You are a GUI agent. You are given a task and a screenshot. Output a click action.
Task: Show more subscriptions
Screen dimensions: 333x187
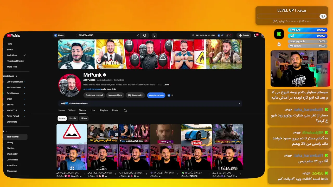pyautogui.click(x=12, y=122)
